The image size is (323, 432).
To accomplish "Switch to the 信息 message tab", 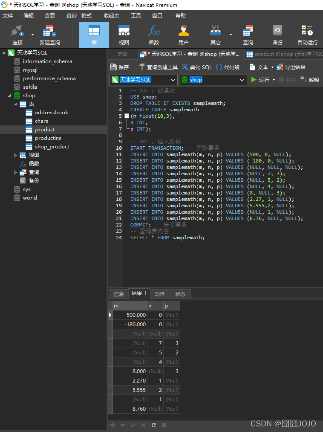I will (119, 294).
